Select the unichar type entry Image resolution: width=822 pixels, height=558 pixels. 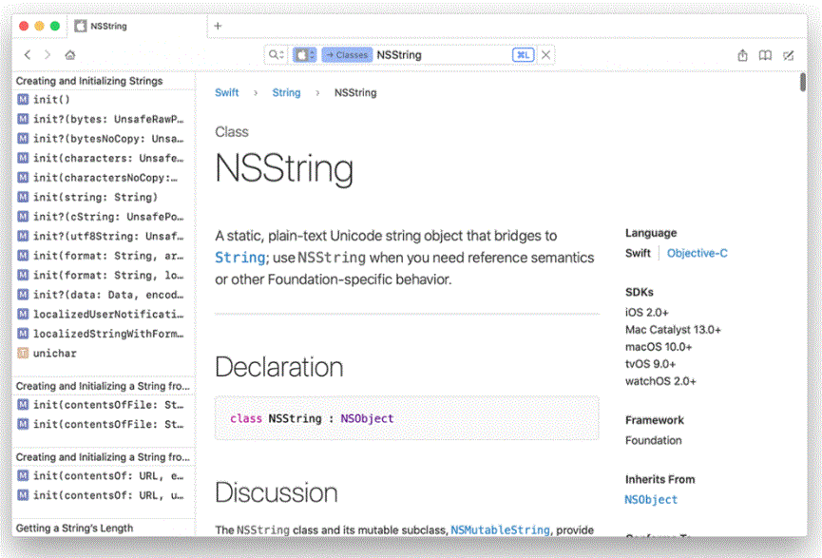pyautogui.click(x=104, y=353)
